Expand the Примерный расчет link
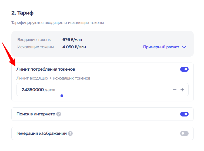This screenshot has height=151, width=204. click(161, 47)
